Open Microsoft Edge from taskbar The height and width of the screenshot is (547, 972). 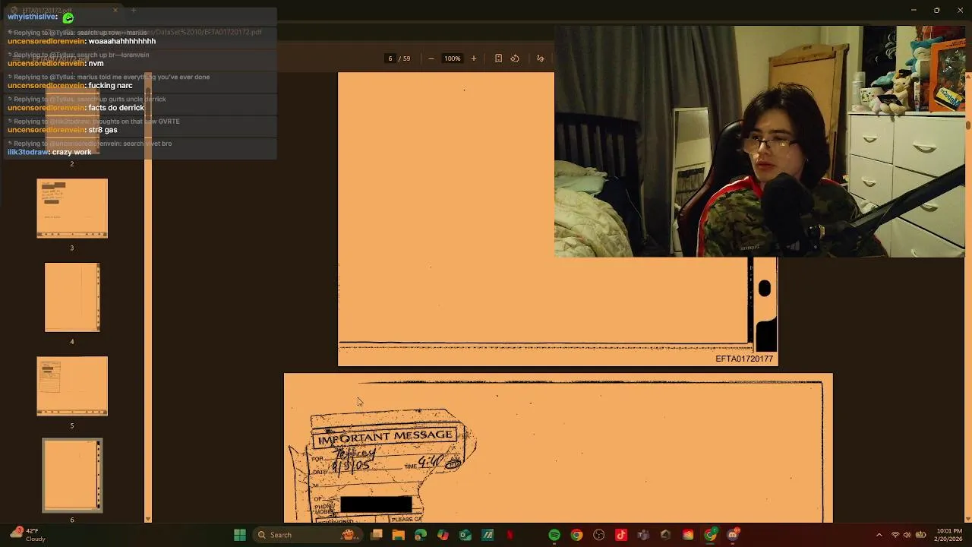click(421, 535)
